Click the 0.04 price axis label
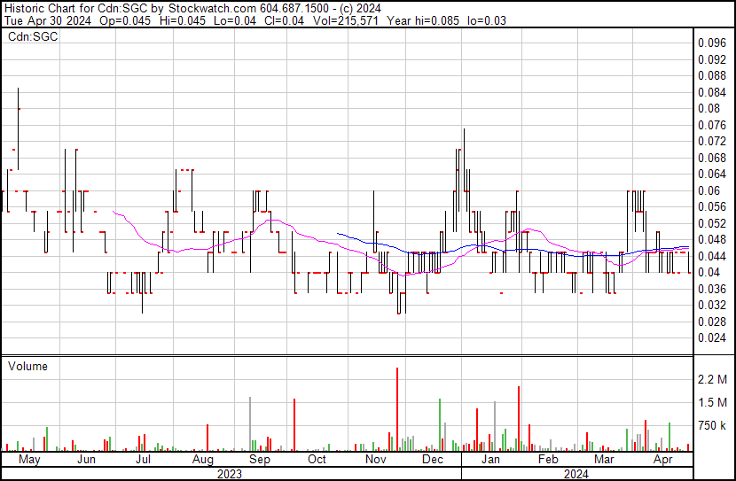736x481 pixels. (709, 272)
